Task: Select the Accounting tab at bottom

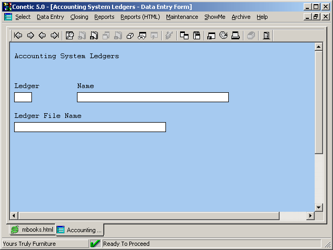Action: [x=80, y=230]
